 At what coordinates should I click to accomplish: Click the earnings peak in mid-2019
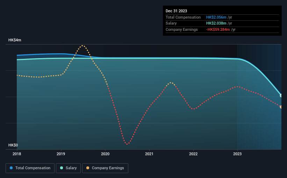[83, 46]
